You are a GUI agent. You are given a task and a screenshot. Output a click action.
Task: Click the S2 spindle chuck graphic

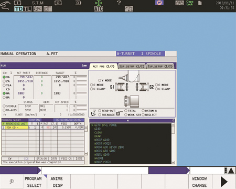pos(144,87)
